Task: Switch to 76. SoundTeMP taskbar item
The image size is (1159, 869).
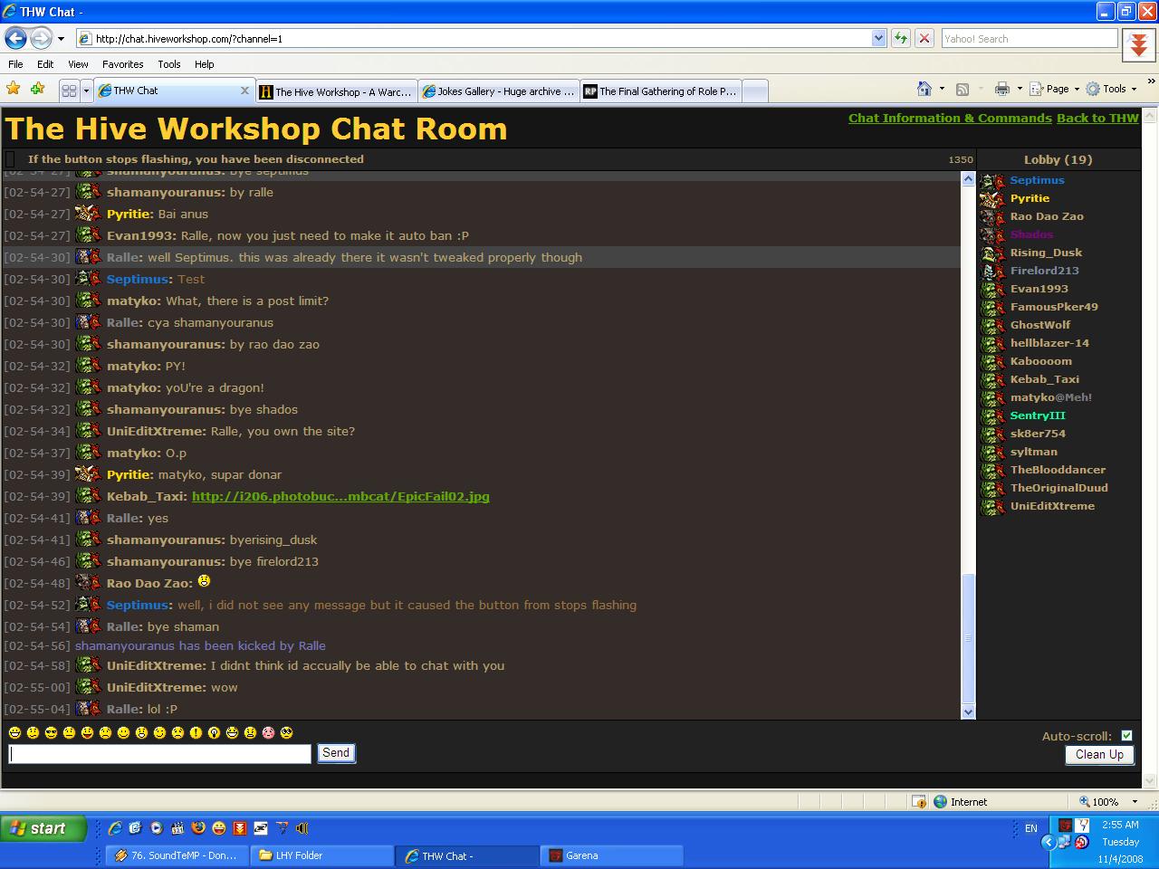Action: pos(177,855)
